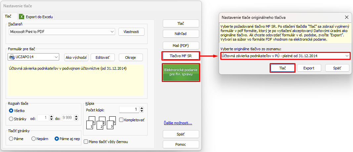Image resolution: width=353 pixels, height=152 pixels.
Task: Click the page range 'od' input field
Action: (x=43, y=118)
